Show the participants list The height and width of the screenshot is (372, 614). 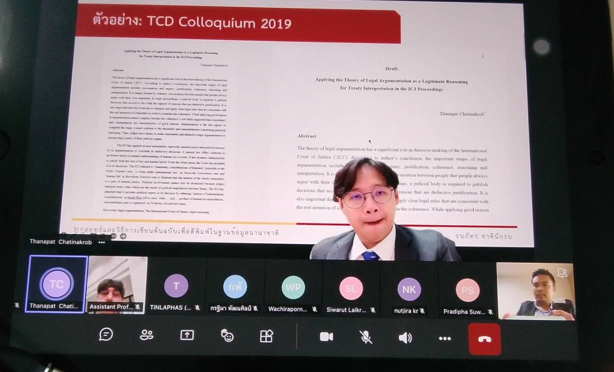[x=146, y=335]
